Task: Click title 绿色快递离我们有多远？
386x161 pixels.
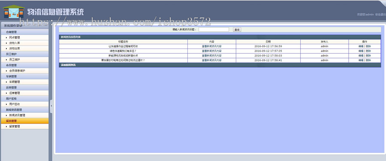Action: (x=123, y=51)
